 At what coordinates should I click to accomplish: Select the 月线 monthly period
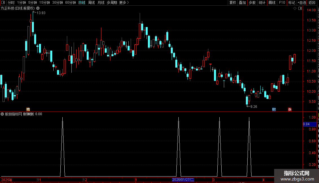tap(101, 3)
